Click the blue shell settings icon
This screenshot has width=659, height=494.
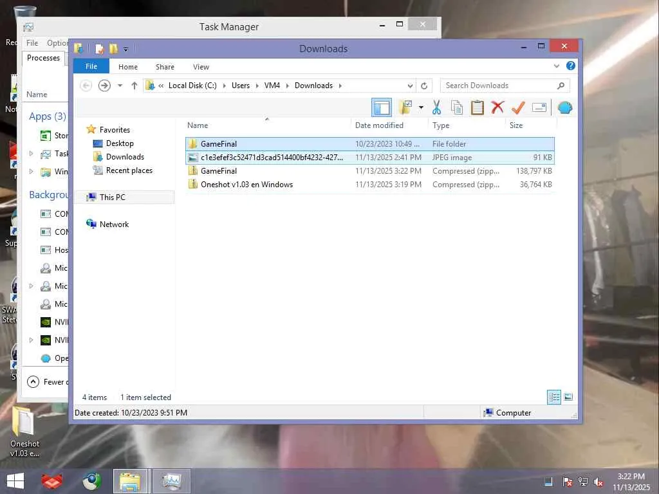point(565,108)
